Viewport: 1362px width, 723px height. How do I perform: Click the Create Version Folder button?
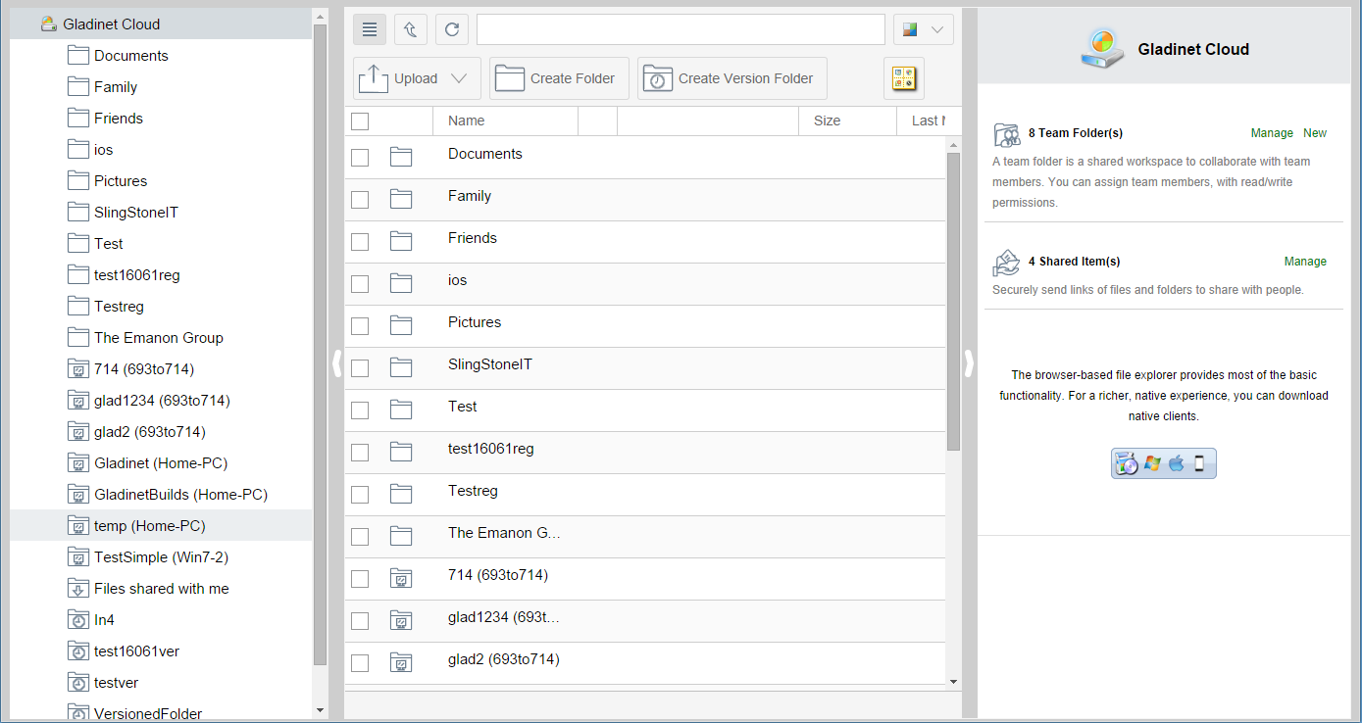click(x=732, y=78)
